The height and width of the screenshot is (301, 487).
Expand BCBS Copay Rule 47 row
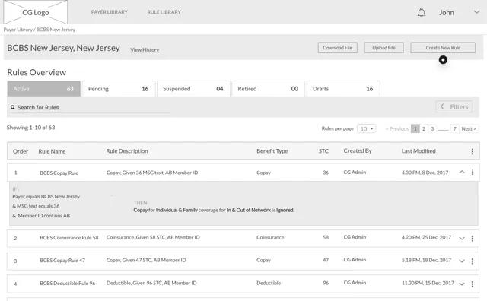tap(462, 261)
